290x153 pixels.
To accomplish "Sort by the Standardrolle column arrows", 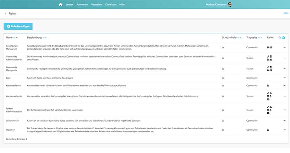I will pos(239,38).
